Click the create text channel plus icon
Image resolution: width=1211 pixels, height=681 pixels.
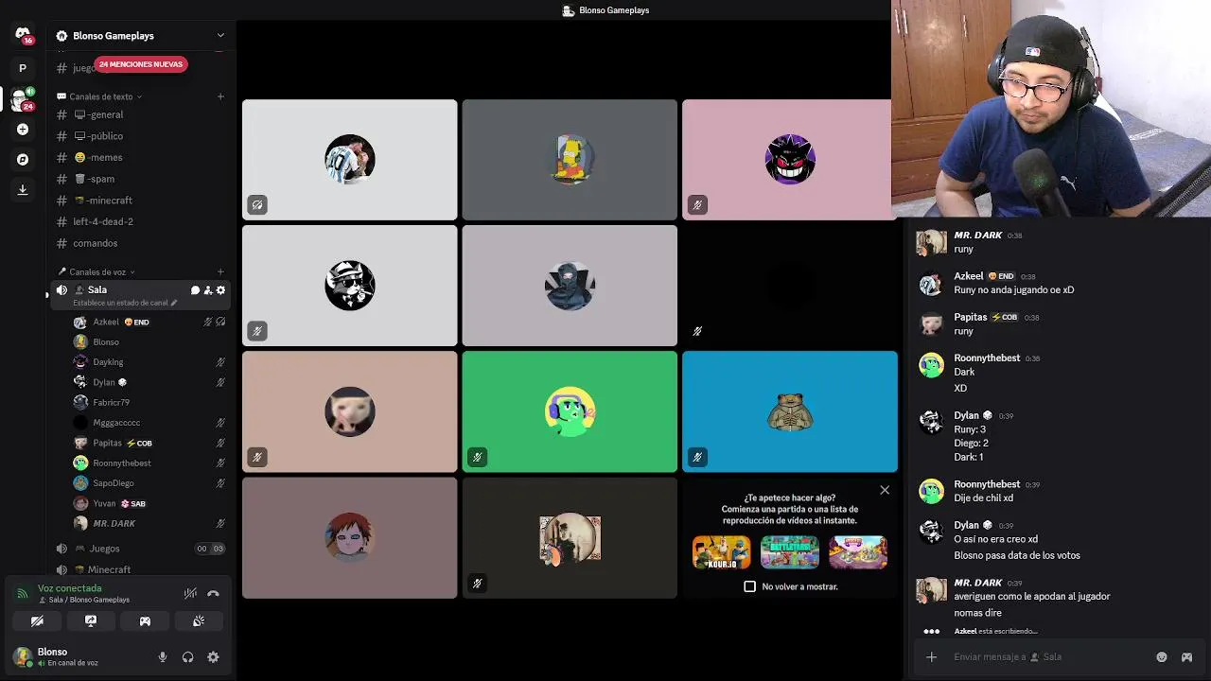tap(220, 96)
